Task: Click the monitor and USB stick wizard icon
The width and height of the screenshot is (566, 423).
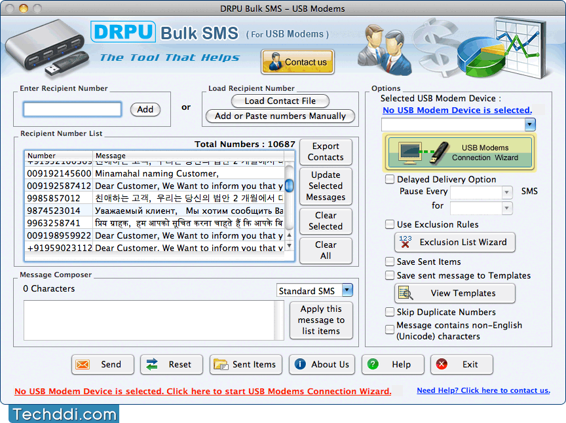Action: (424, 153)
